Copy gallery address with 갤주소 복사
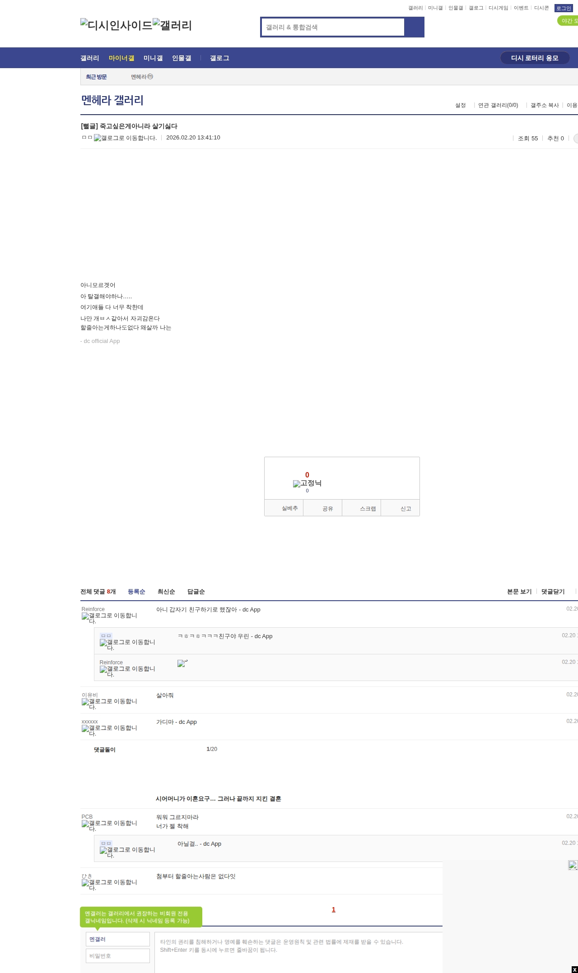This screenshot has width=578, height=973. pos(545,105)
